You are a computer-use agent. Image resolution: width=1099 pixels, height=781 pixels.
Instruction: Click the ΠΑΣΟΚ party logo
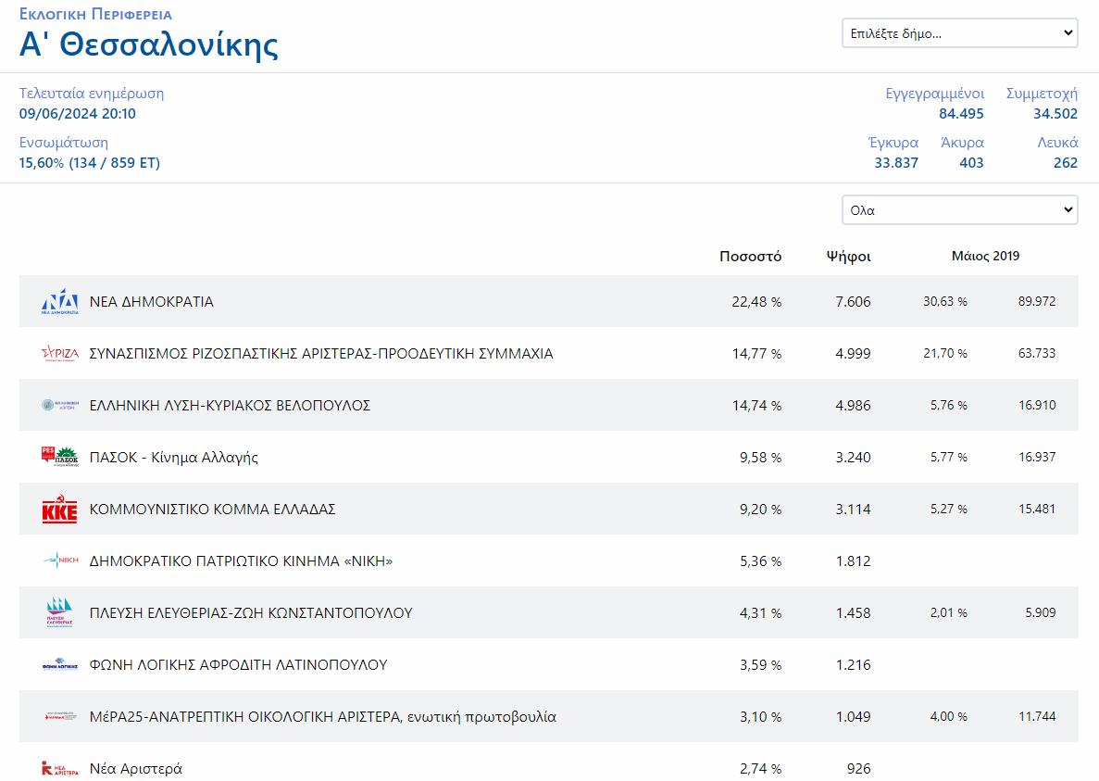(60, 457)
